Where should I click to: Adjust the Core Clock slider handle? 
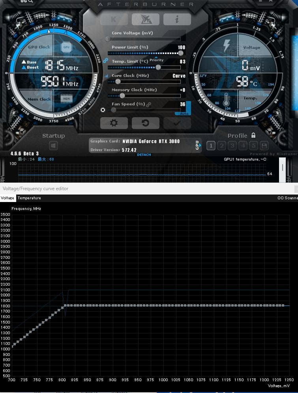118,81
